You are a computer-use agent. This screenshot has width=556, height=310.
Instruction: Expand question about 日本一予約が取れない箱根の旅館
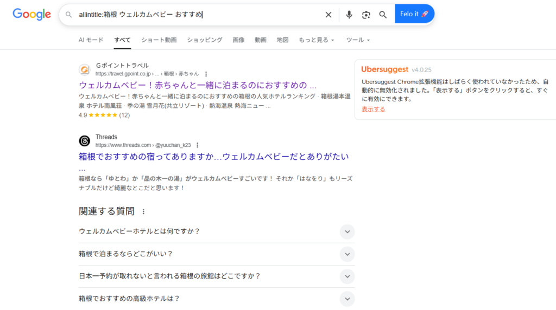[347, 276]
